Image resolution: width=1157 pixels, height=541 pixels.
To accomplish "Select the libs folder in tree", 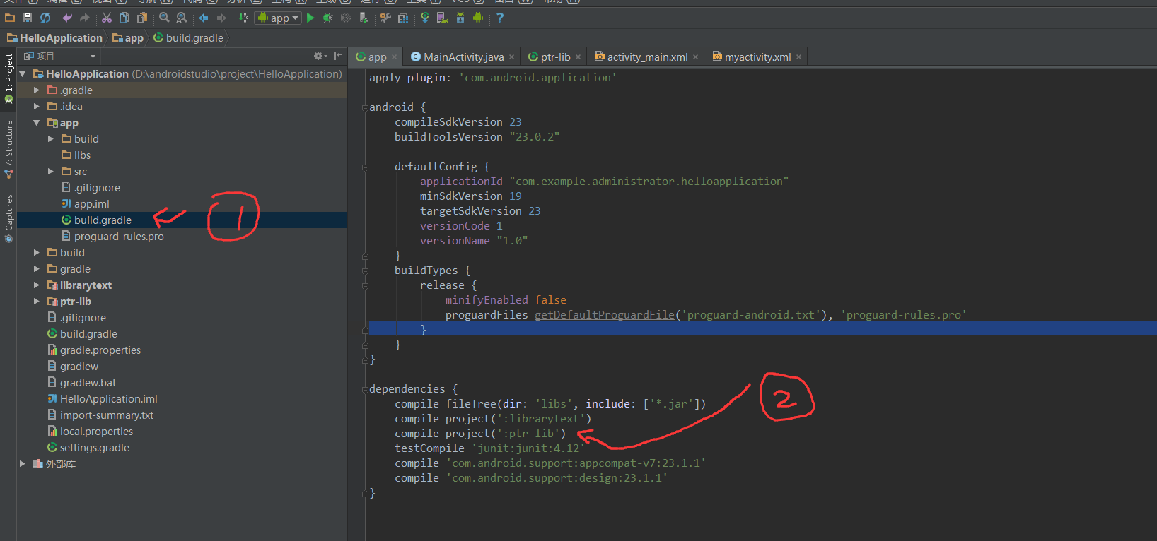I will (x=82, y=155).
